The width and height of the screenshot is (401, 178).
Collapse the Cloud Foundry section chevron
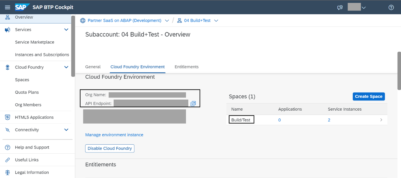tap(66, 67)
